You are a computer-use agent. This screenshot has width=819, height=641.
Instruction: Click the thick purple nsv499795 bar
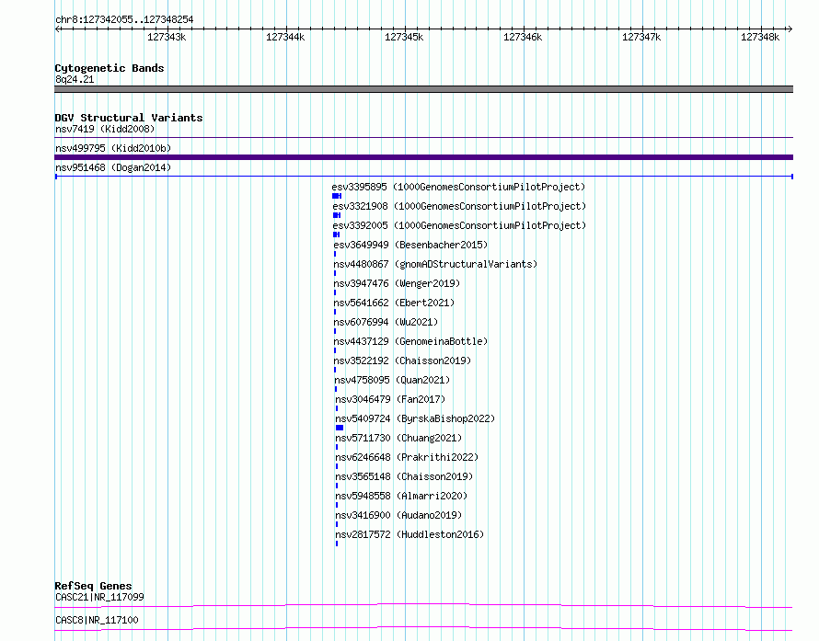click(423, 157)
